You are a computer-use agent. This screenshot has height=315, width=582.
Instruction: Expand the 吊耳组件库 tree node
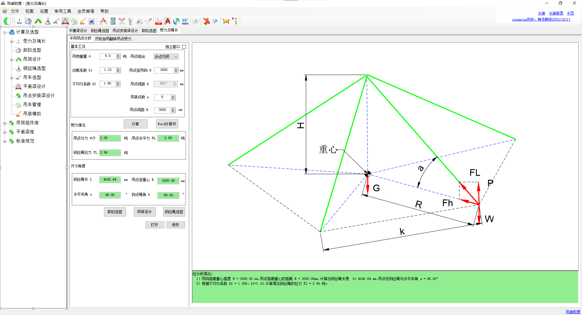5,123
